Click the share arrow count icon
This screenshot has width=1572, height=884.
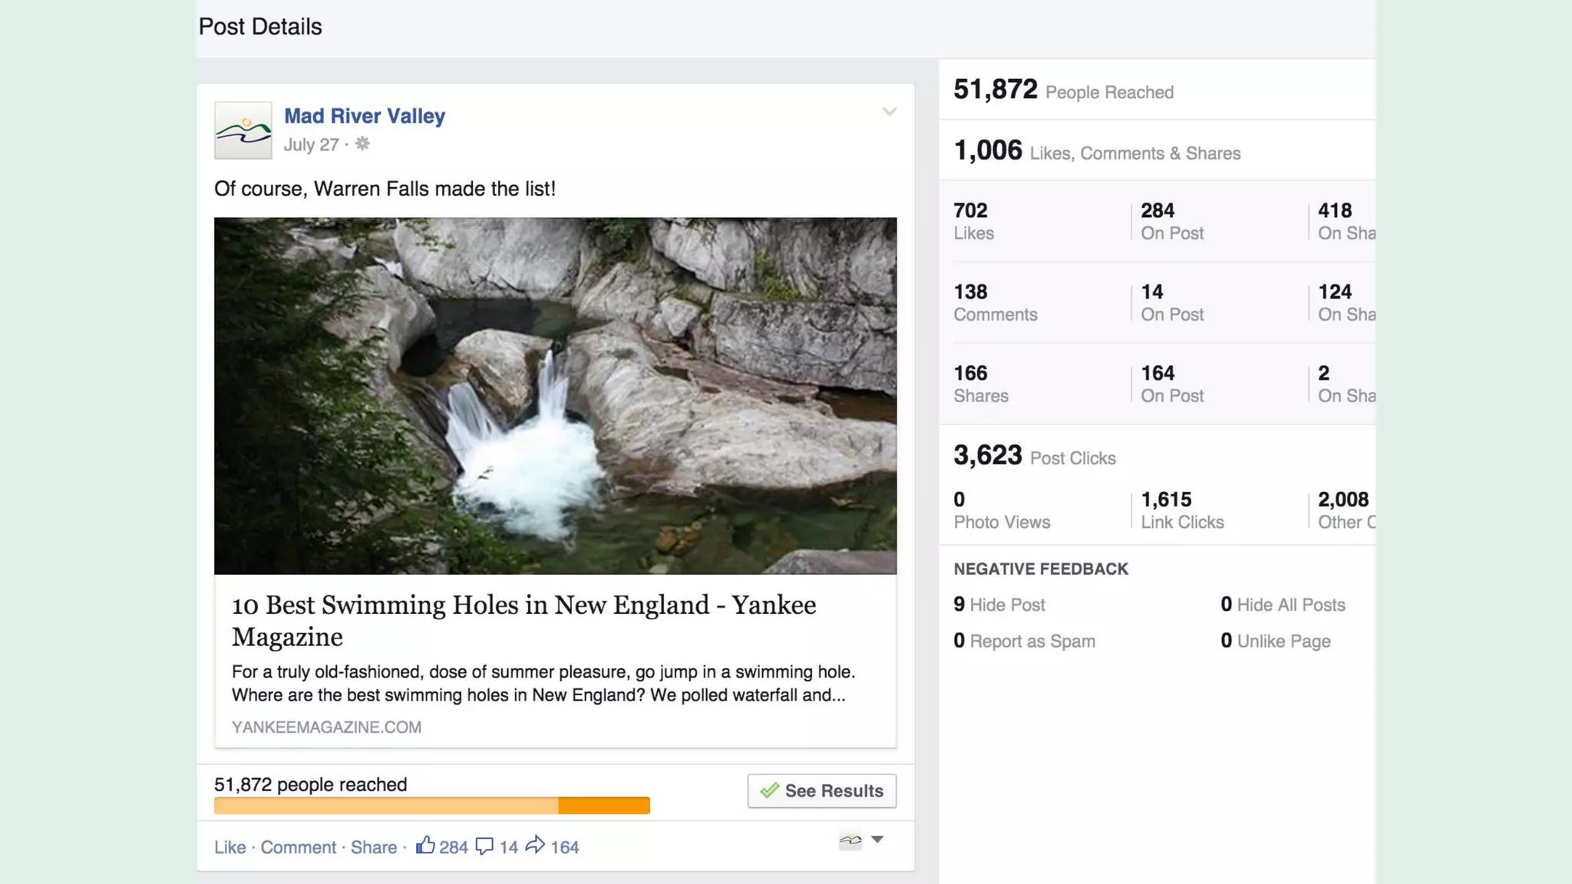[x=535, y=846]
